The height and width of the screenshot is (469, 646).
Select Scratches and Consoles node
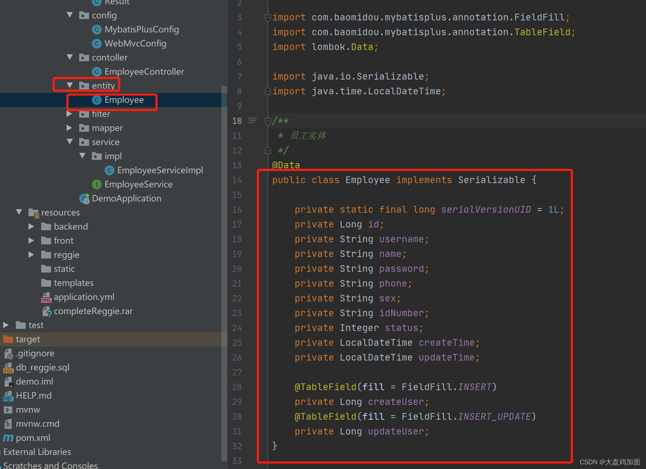pyautogui.click(x=50, y=465)
